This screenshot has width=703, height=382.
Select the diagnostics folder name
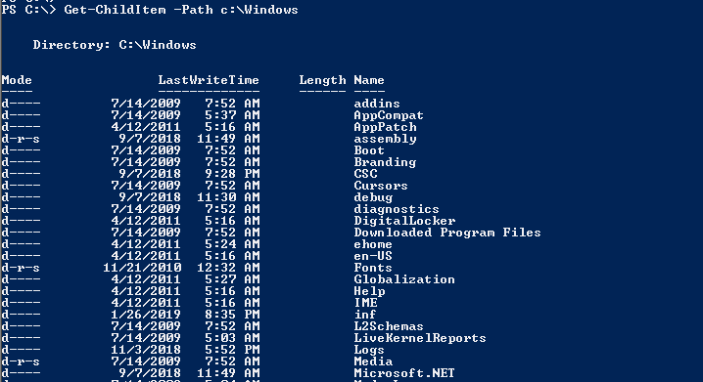point(397,209)
